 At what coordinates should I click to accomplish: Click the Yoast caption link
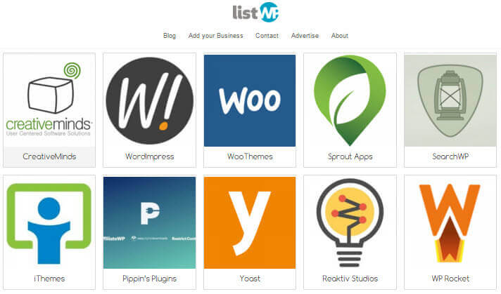tap(250, 279)
